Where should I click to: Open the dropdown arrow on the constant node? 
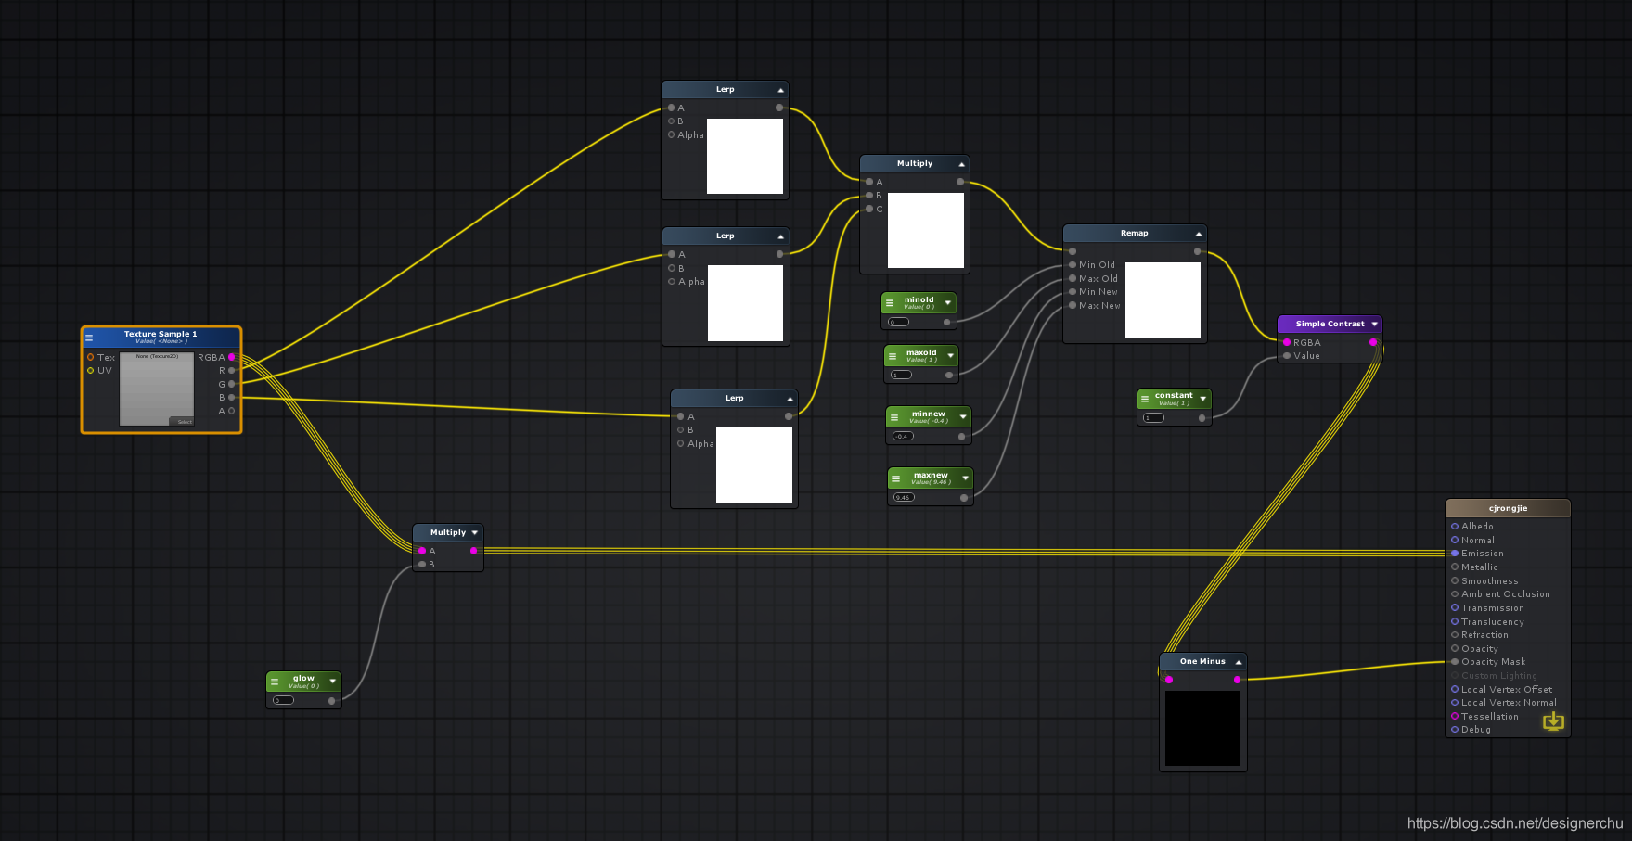coord(1202,399)
